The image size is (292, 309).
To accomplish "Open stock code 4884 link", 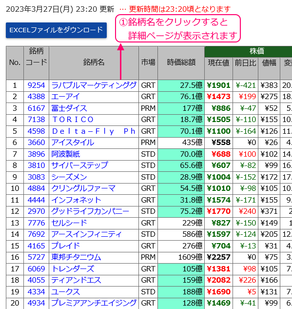I will pyautogui.click(x=37, y=188).
